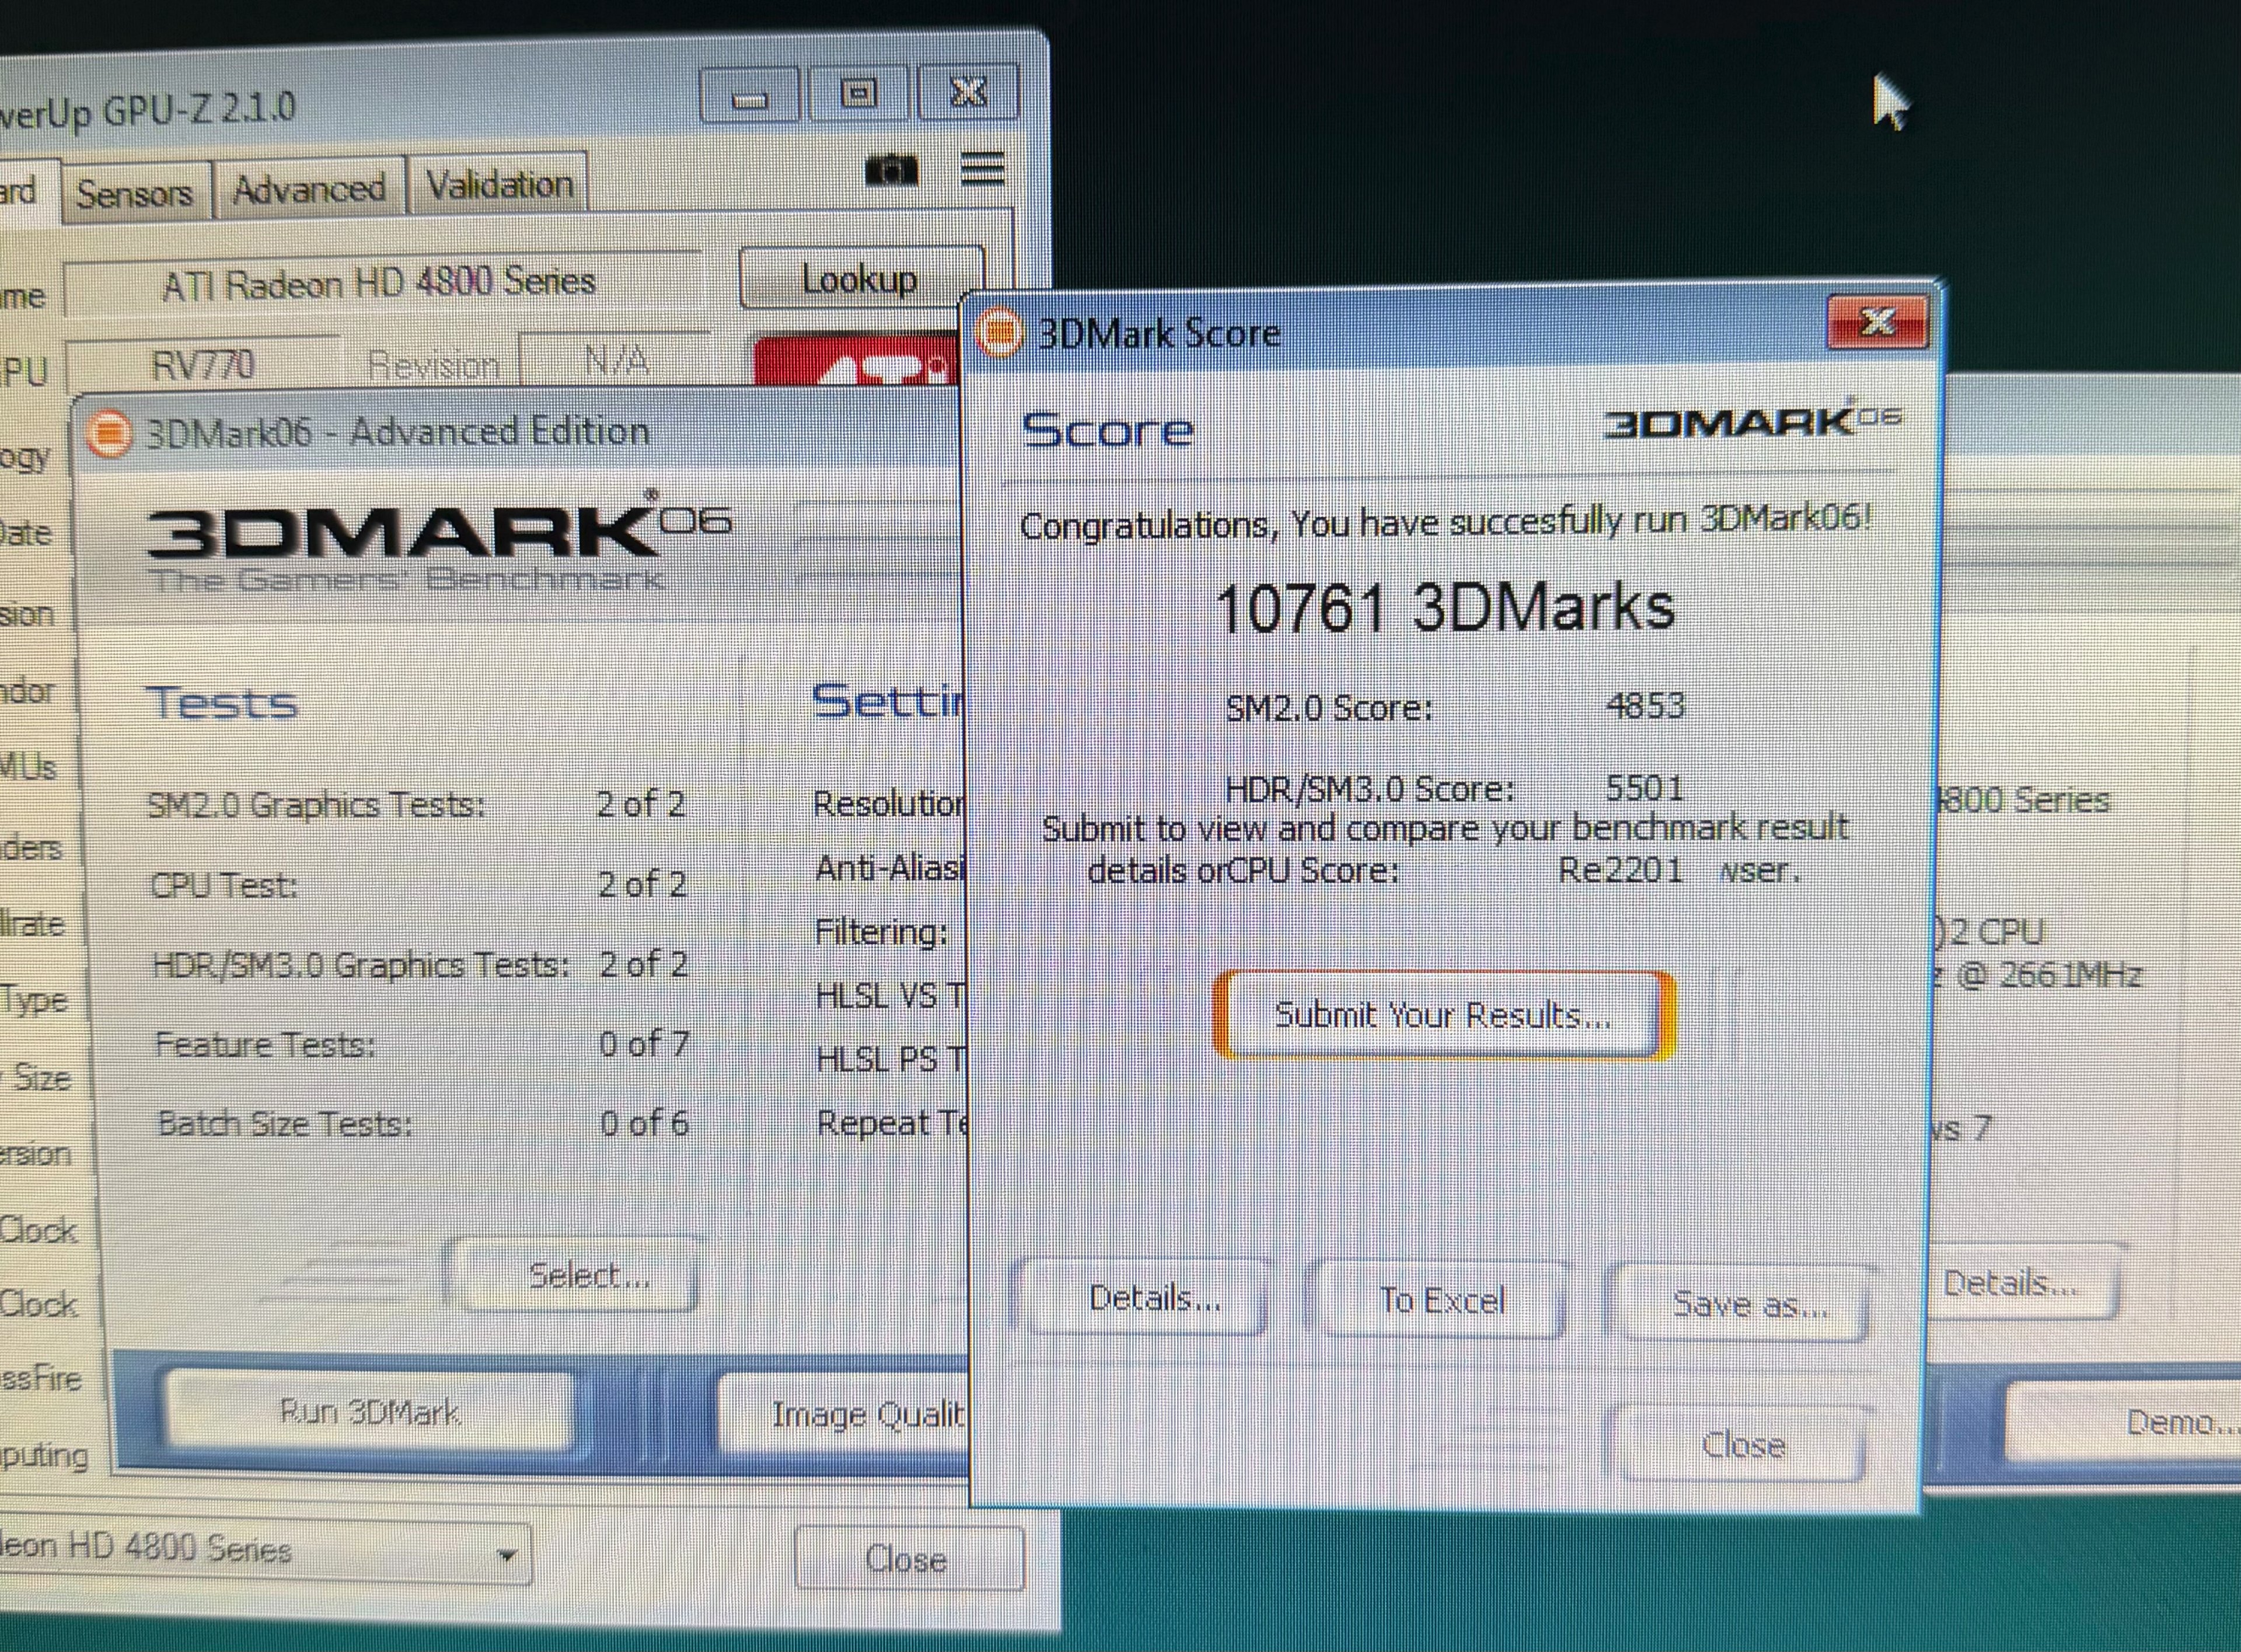This screenshot has width=2241, height=1652.
Task: Click the Filtering label in Settings
Action: (x=882, y=932)
